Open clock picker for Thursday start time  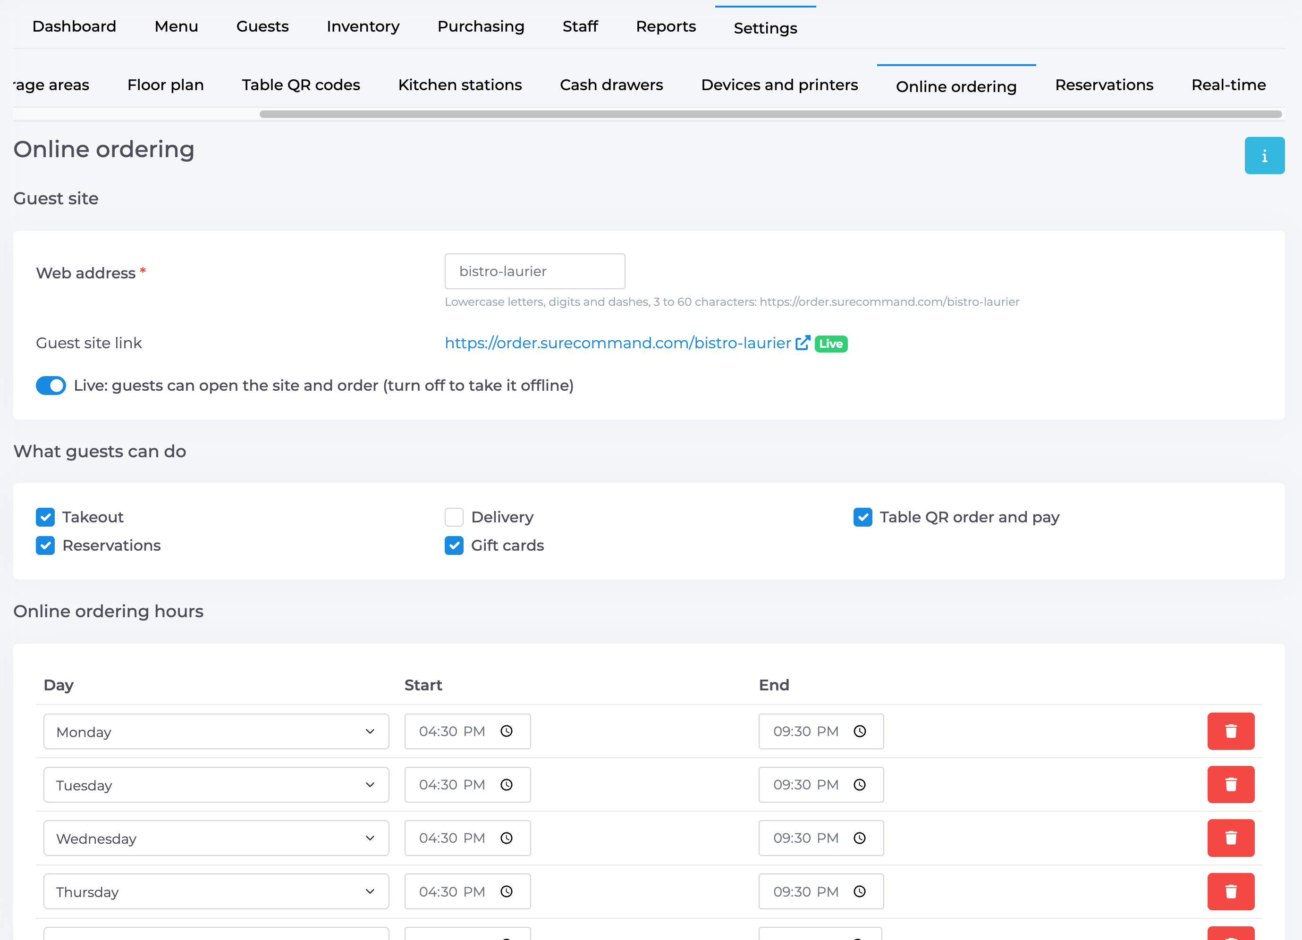tap(507, 891)
